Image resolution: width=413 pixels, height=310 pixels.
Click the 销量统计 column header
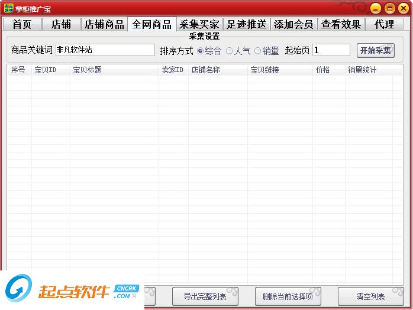pyautogui.click(x=369, y=70)
